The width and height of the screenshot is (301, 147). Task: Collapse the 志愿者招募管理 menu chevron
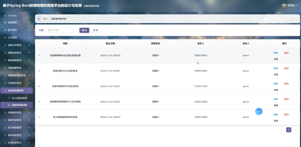(x=29, y=91)
